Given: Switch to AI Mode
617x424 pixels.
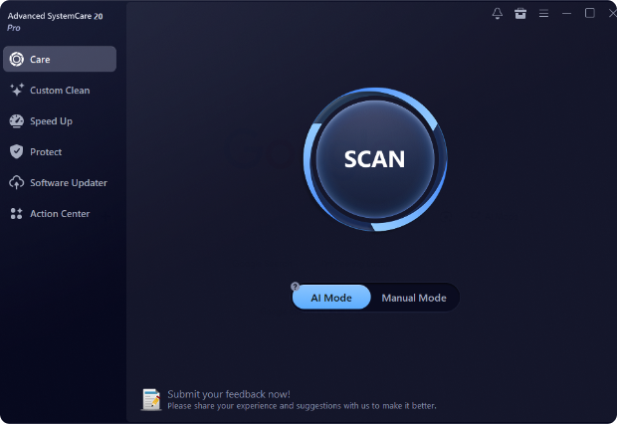Looking at the screenshot, I should [331, 298].
